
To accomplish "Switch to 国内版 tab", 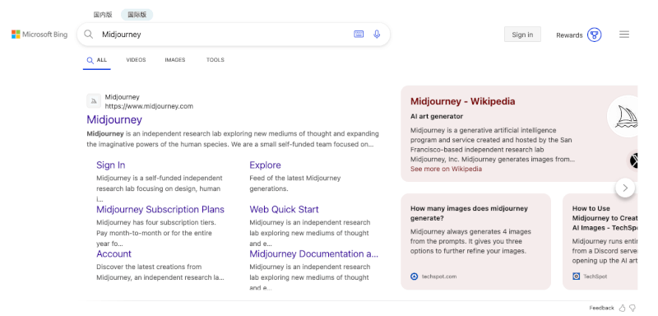I will (103, 15).
